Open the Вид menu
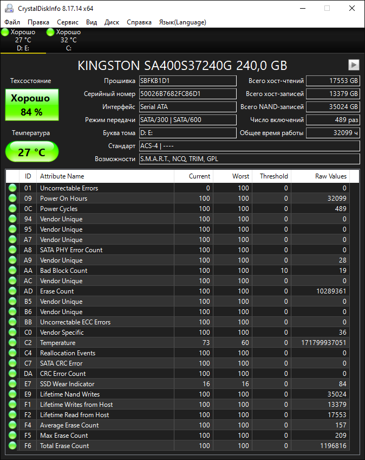This screenshot has height=460, width=365. click(92, 22)
